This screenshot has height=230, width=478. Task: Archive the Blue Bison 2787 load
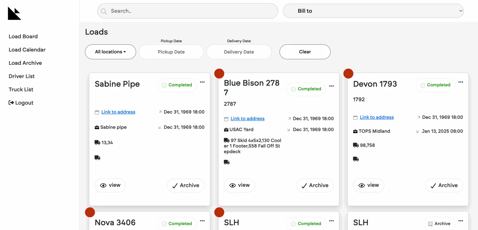[315, 185]
